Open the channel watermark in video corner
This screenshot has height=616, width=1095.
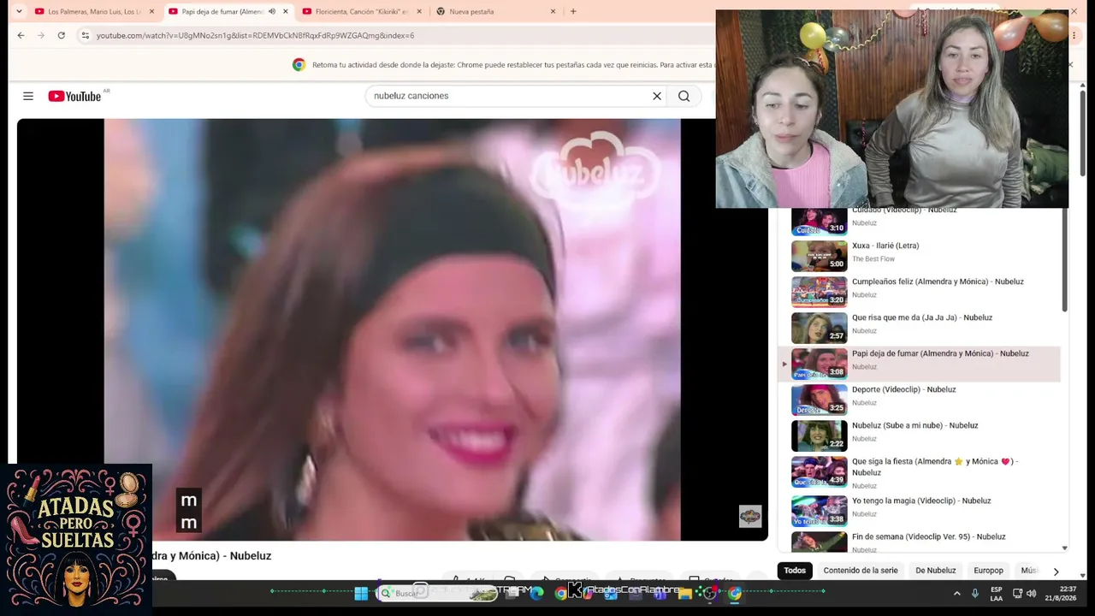750,515
